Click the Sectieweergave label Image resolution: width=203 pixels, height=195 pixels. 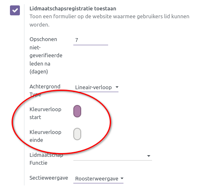coord(49,178)
